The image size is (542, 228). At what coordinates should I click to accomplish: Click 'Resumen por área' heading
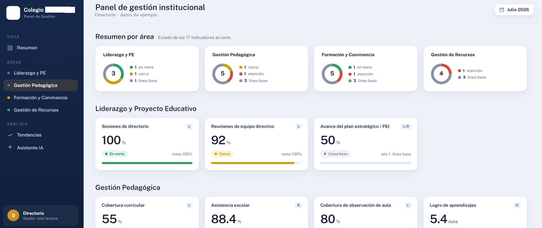pos(125,37)
